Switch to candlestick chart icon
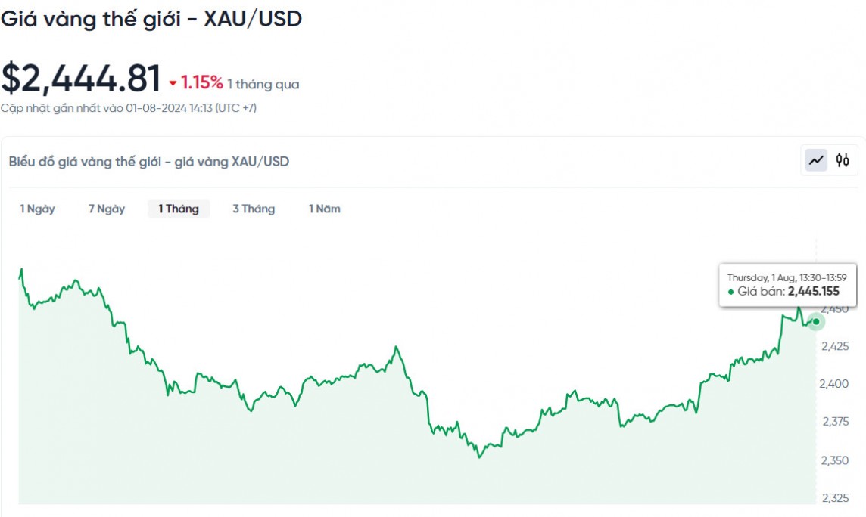This screenshot has height=517, width=866. point(843,160)
